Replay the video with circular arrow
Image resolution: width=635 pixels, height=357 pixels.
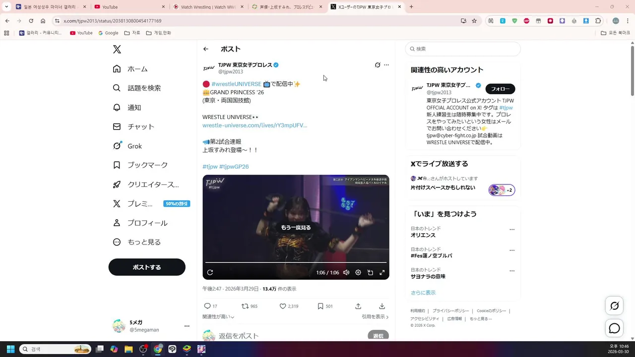pyautogui.click(x=210, y=273)
